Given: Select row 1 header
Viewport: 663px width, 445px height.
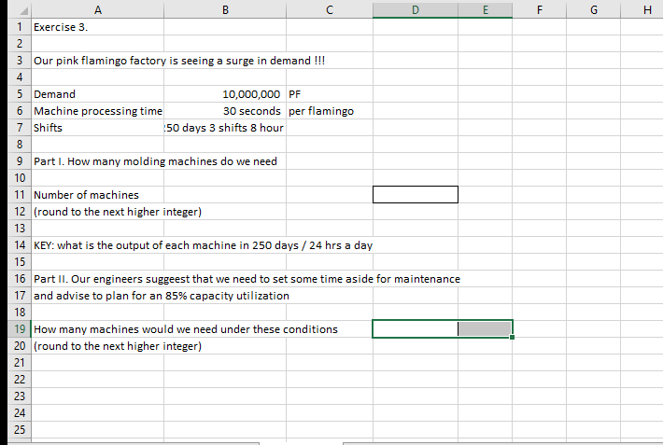Looking at the screenshot, I should [x=20, y=27].
